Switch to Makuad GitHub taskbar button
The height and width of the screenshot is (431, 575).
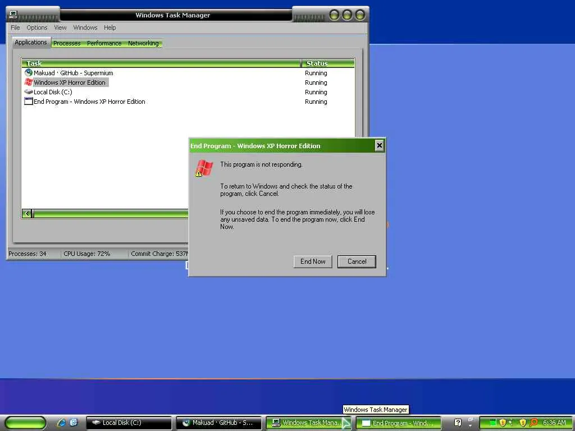coord(218,423)
